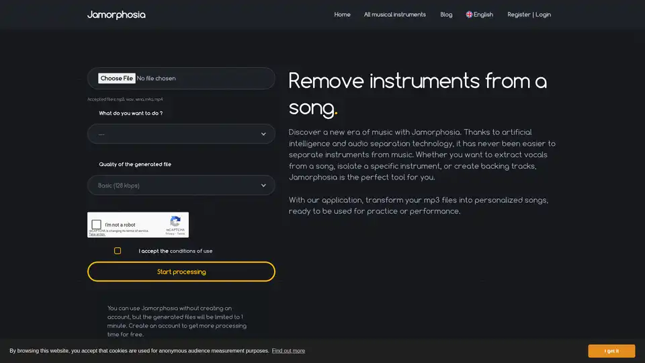Expand the quality of generated file dropdown

pyautogui.click(x=181, y=185)
